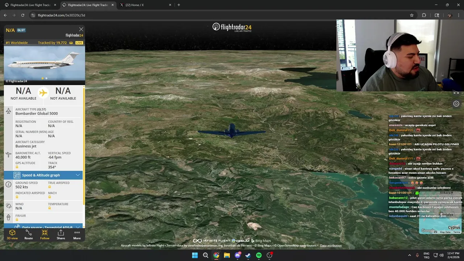Click the GL5T aircraft type badge
This screenshot has height=261, width=464.
[21, 30]
